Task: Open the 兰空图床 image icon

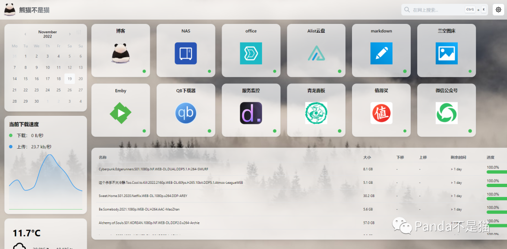Action: (x=446, y=53)
